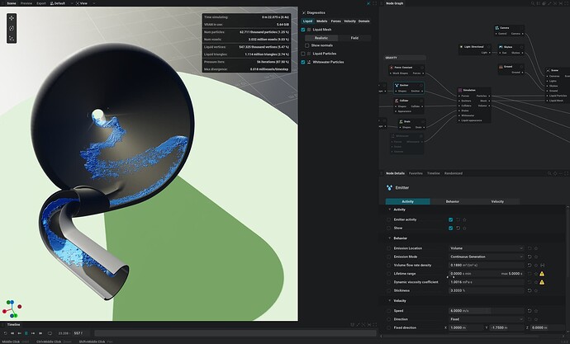Image resolution: width=570 pixels, height=344 pixels.
Task: Select the Field display mode button
Action: tap(354, 37)
